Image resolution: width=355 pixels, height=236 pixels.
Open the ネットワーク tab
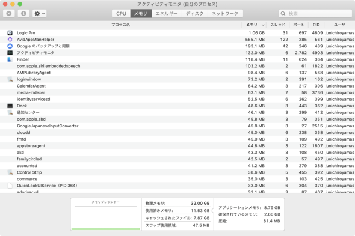coord(225,14)
